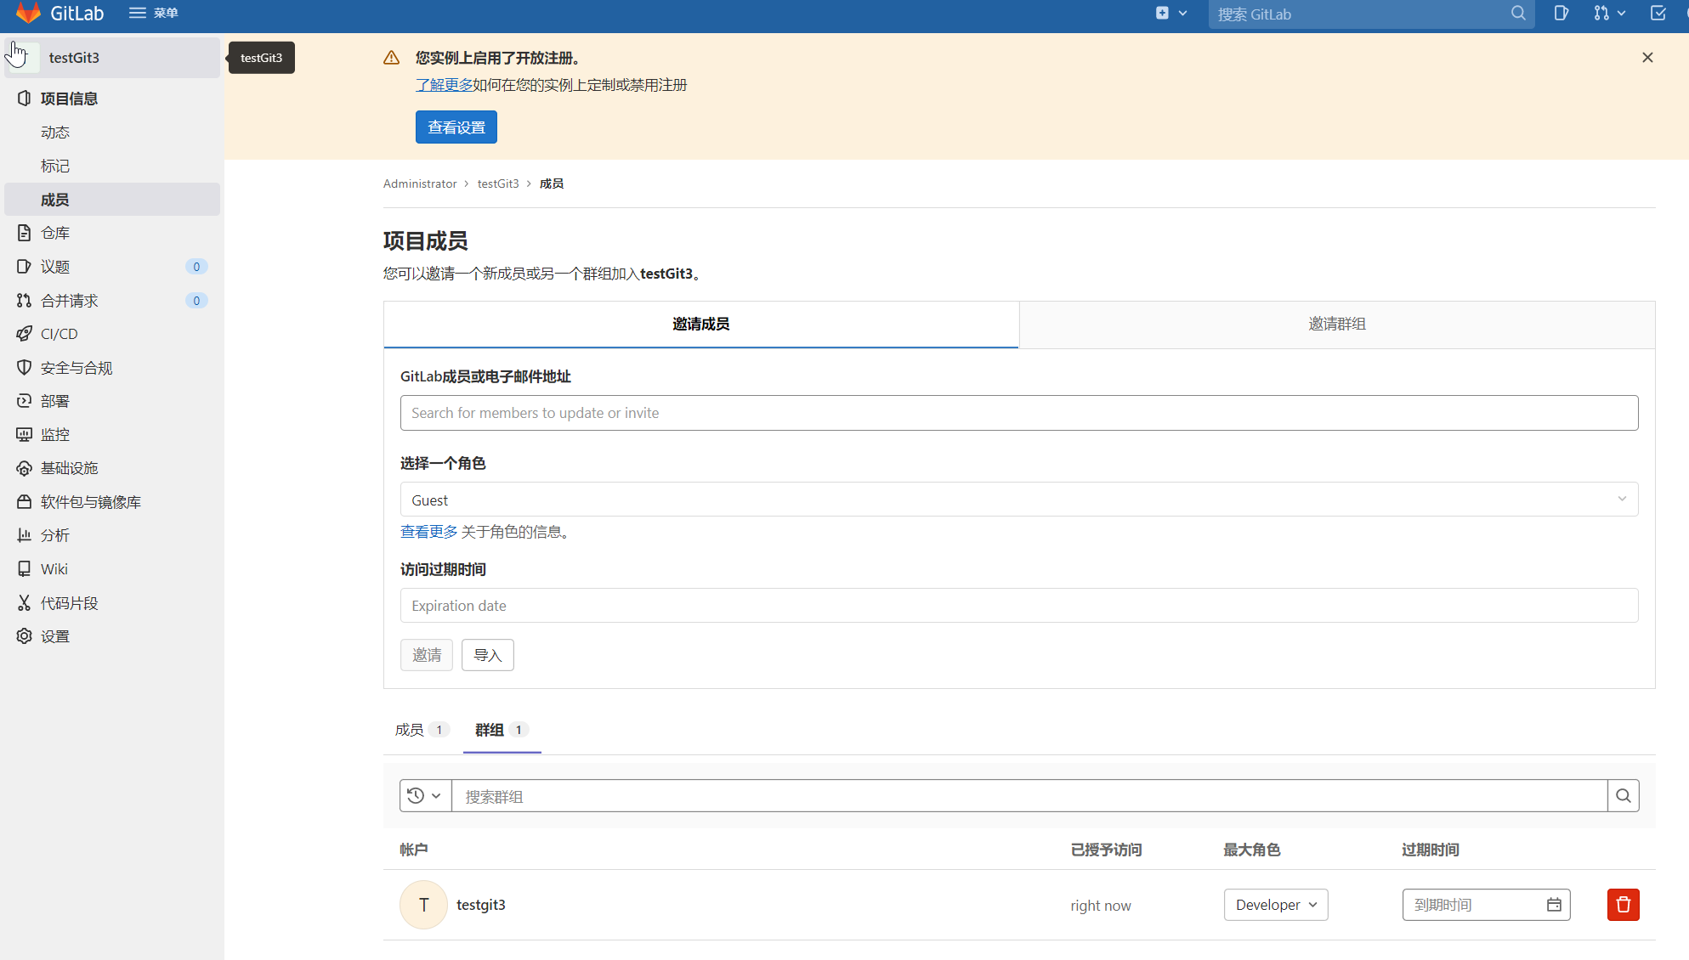Open the calendar date picker icon

pos(1554,905)
